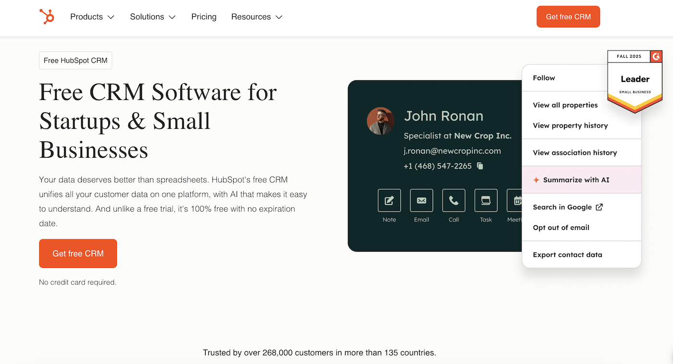
Task: Select the Task icon on the contact card
Action: [486, 200]
